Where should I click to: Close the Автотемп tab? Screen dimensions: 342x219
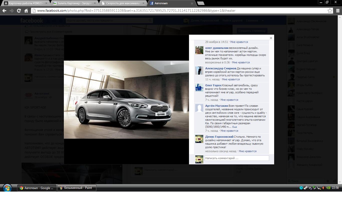pyautogui.click(x=192, y=3)
